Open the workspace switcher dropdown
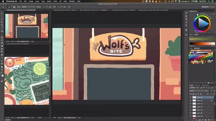Viewport: 216px width, 121px height. pos(208,7)
